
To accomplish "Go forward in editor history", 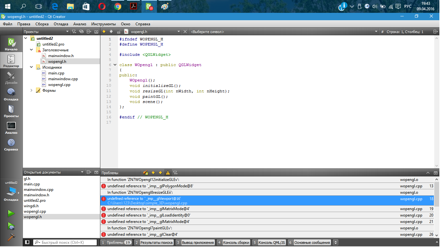I will click(111, 32).
